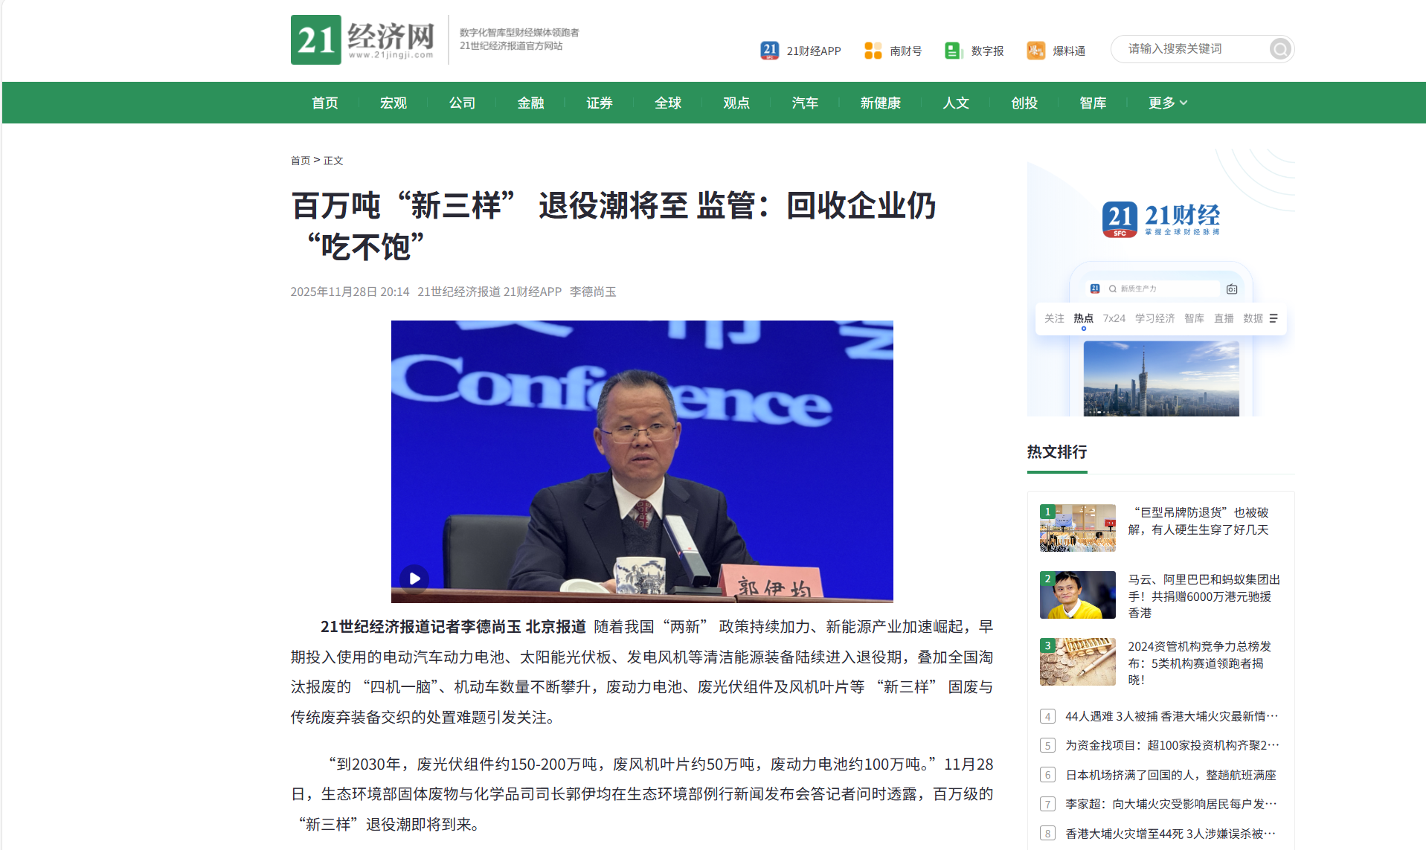Click the 南财号 icon in the header
Image resolution: width=1426 pixels, height=850 pixels.
[x=872, y=49]
